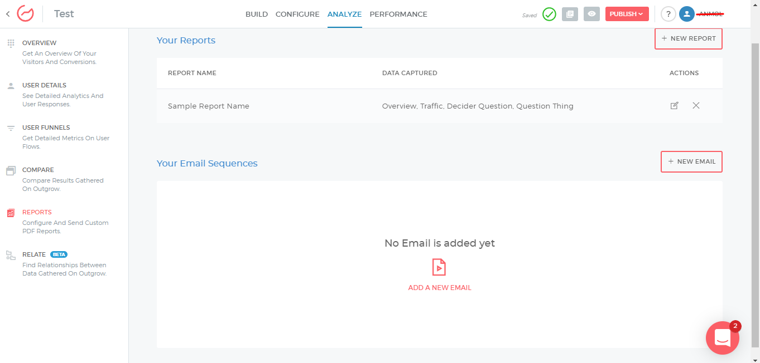
Task: Click the green saved checkmark icon
Action: 549,14
